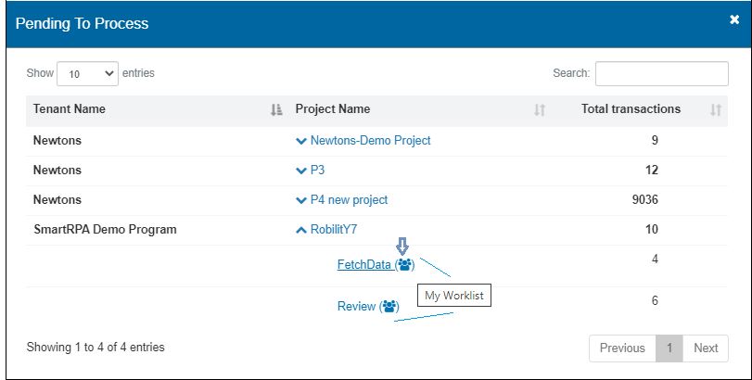Viewport: 752px width, 380px height.
Task: Select page 1 in pagination
Action: (669, 348)
